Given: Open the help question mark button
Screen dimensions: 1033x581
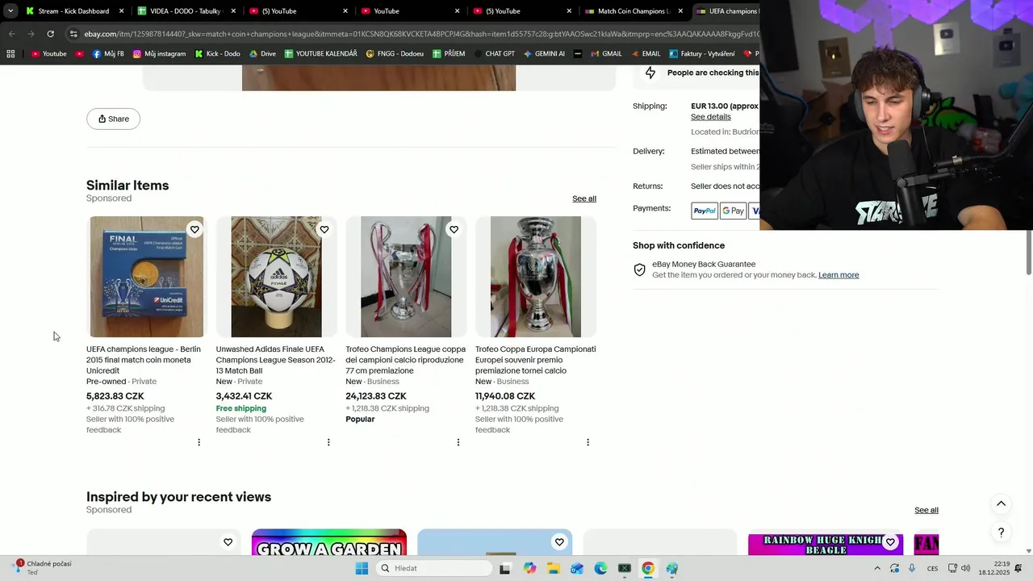Looking at the screenshot, I should point(1001,533).
